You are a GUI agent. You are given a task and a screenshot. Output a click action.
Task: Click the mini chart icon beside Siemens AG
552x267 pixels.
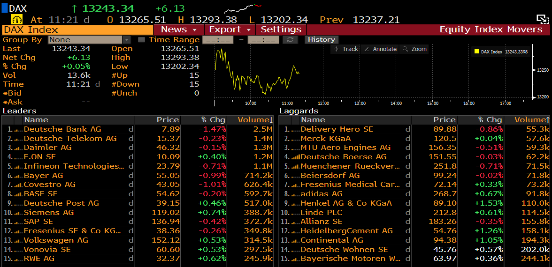(x=18, y=213)
